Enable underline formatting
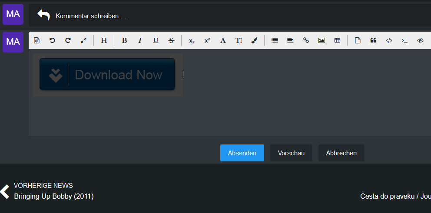 [x=156, y=40]
